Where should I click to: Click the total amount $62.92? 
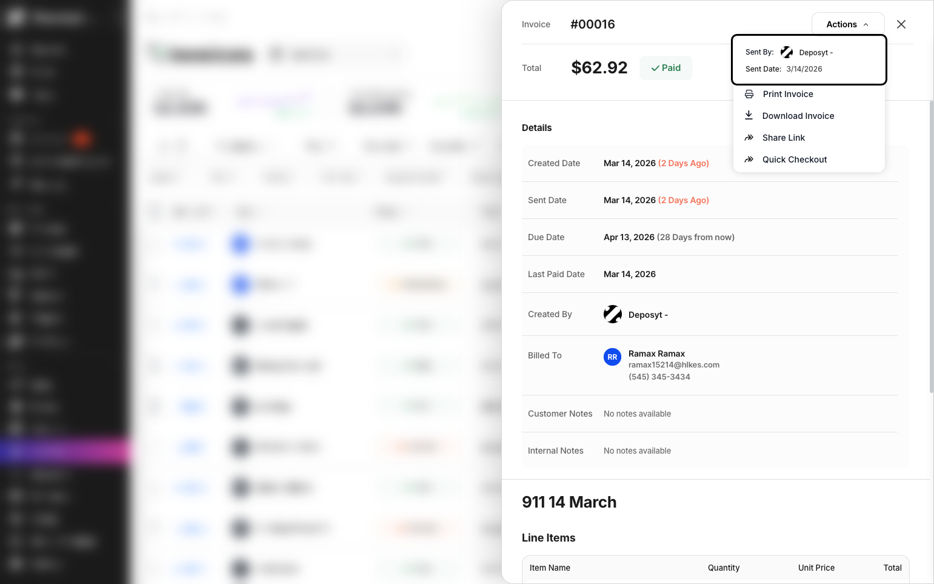click(x=599, y=67)
